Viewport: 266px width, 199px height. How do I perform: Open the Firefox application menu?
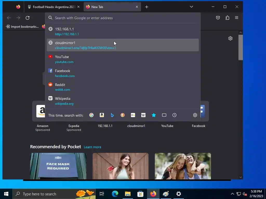237,18
